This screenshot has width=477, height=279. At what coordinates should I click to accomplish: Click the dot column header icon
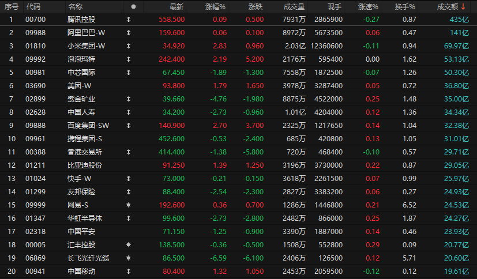pyautogui.click(x=134, y=7)
